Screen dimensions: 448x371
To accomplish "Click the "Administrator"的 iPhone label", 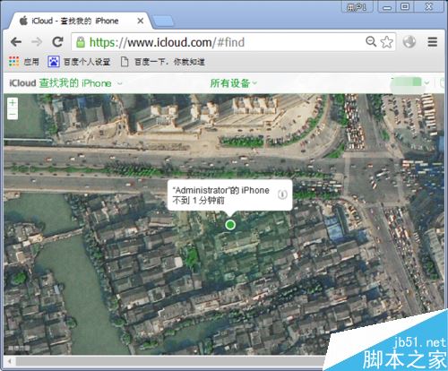I will click(x=220, y=190).
